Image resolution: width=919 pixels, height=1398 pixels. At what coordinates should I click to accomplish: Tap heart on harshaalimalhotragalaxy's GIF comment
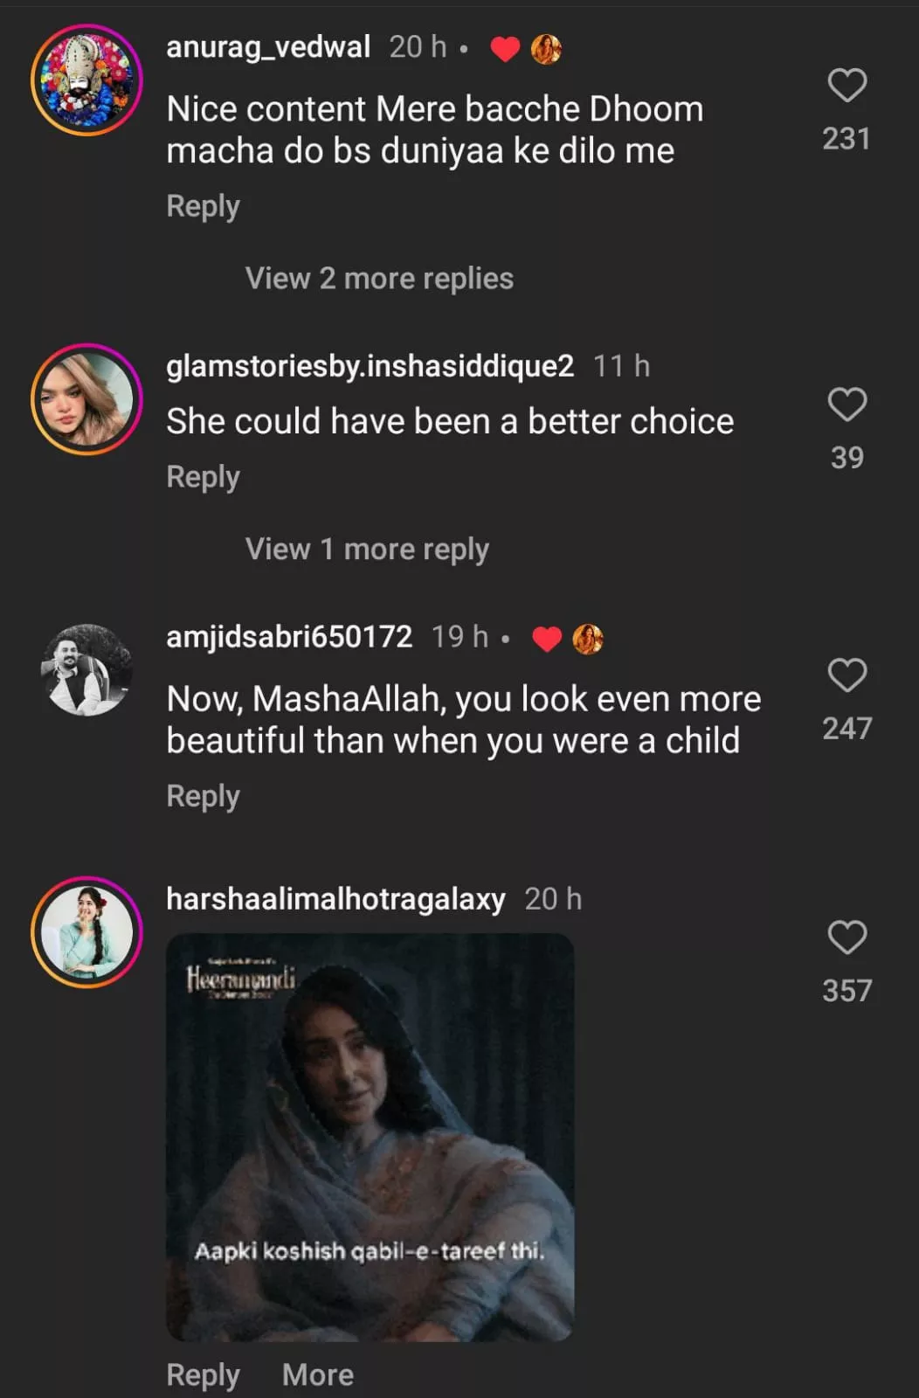846,938
